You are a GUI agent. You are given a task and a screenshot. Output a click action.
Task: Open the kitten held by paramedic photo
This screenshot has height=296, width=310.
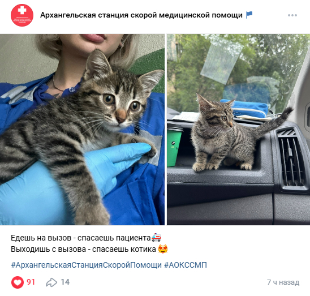tap(82, 130)
